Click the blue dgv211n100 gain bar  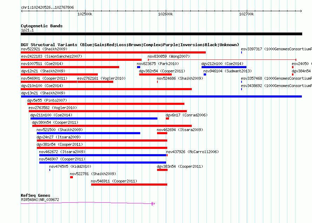[x=94, y=118]
